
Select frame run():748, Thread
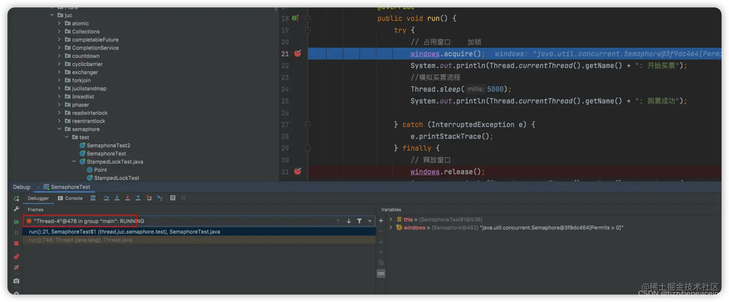click(x=199, y=240)
